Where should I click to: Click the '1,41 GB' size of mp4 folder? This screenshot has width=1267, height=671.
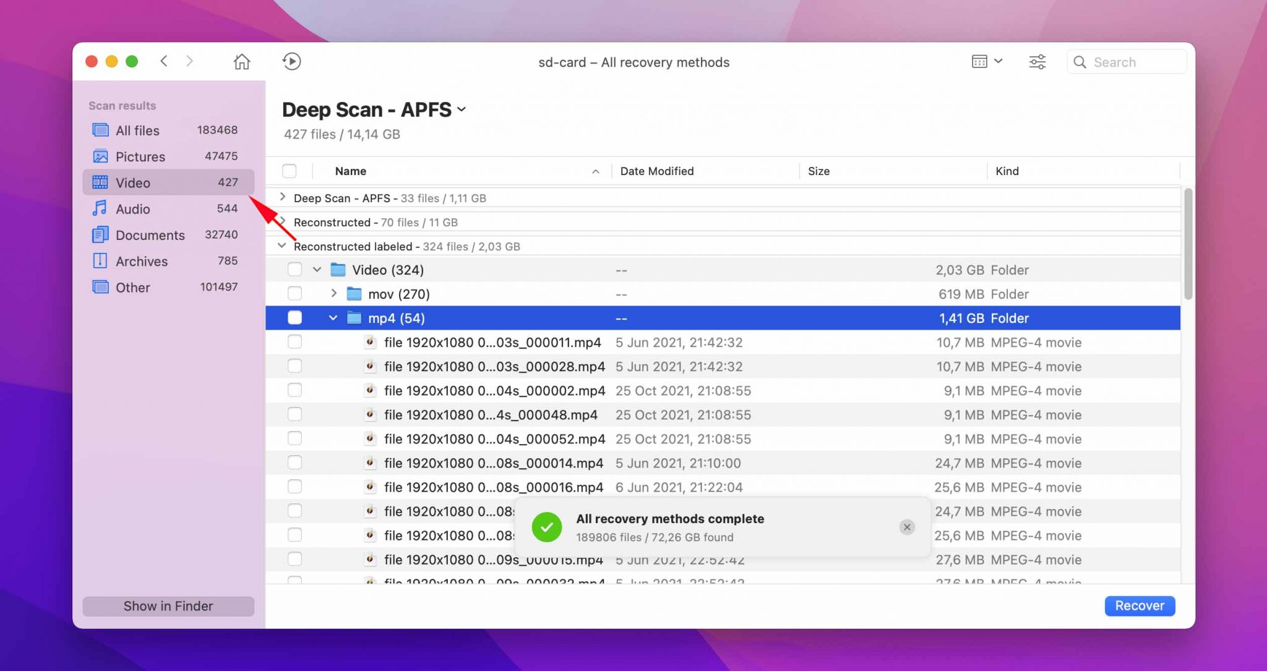point(961,318)
